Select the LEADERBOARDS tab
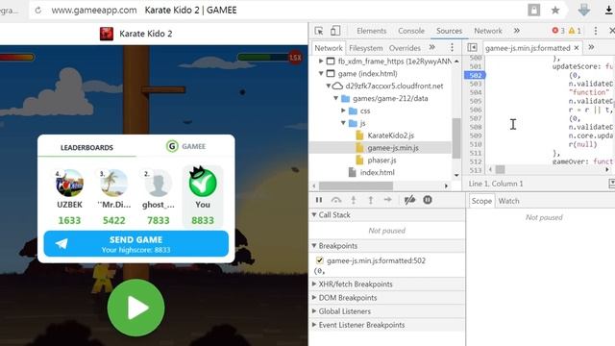Screen dimensions: 615x346 (x=86, y=147)
